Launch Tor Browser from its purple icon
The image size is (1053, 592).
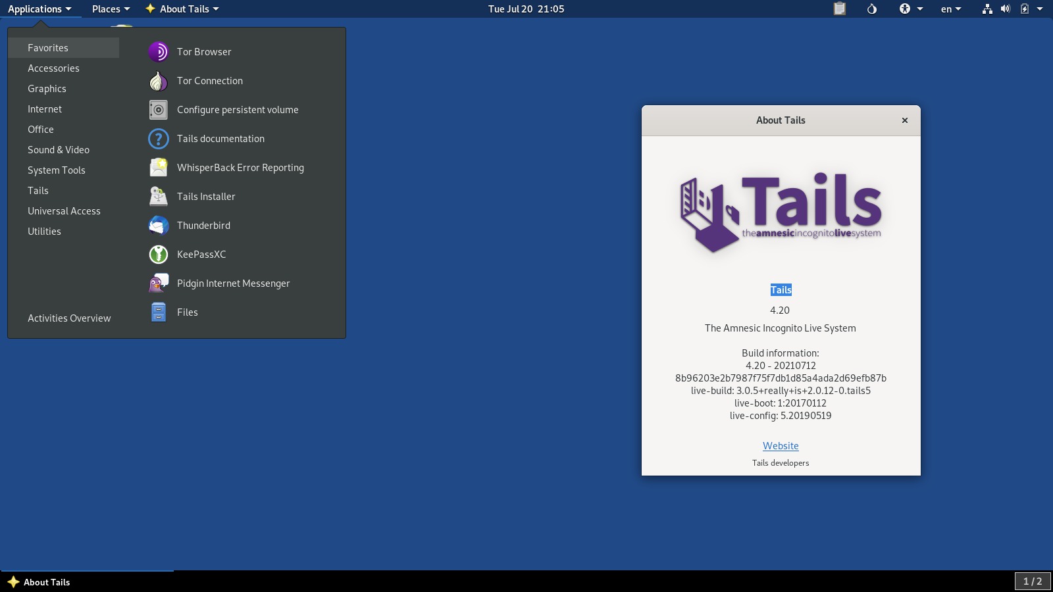(x=158, y=51)
